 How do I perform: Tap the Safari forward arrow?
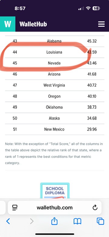point(31,221)
